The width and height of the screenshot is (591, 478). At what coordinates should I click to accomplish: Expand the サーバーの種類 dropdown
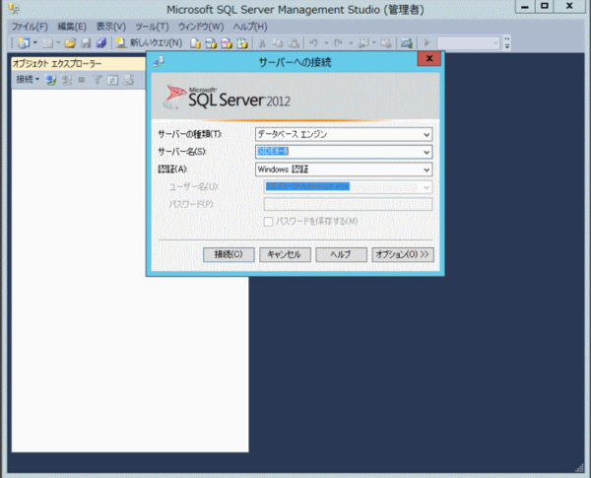427,135
